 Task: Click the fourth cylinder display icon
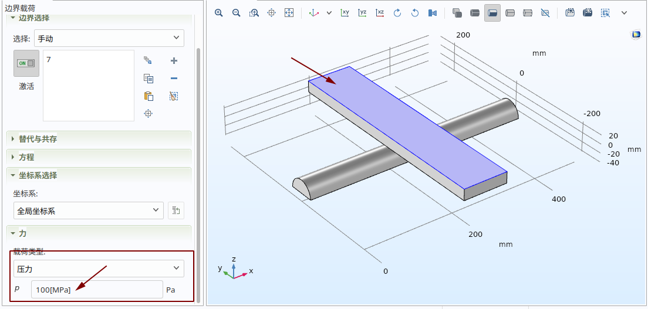[x=510, y=13]
